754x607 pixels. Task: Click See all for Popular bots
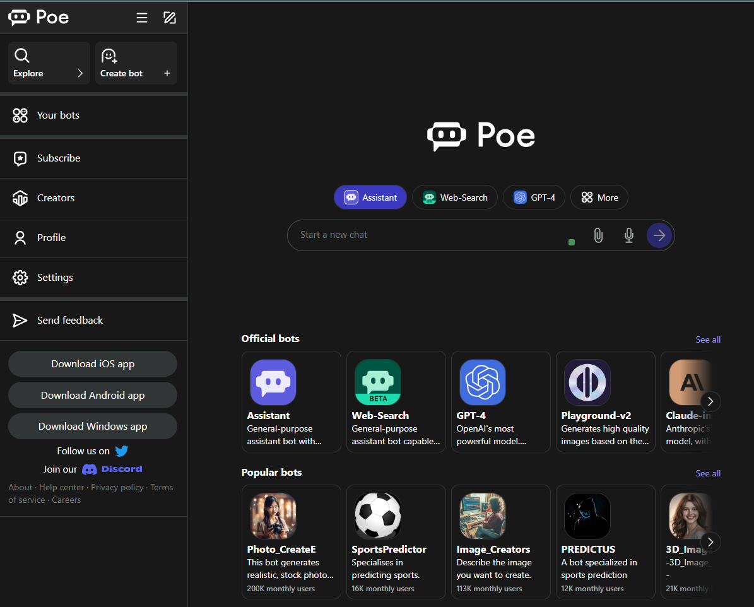pos(708,473)
